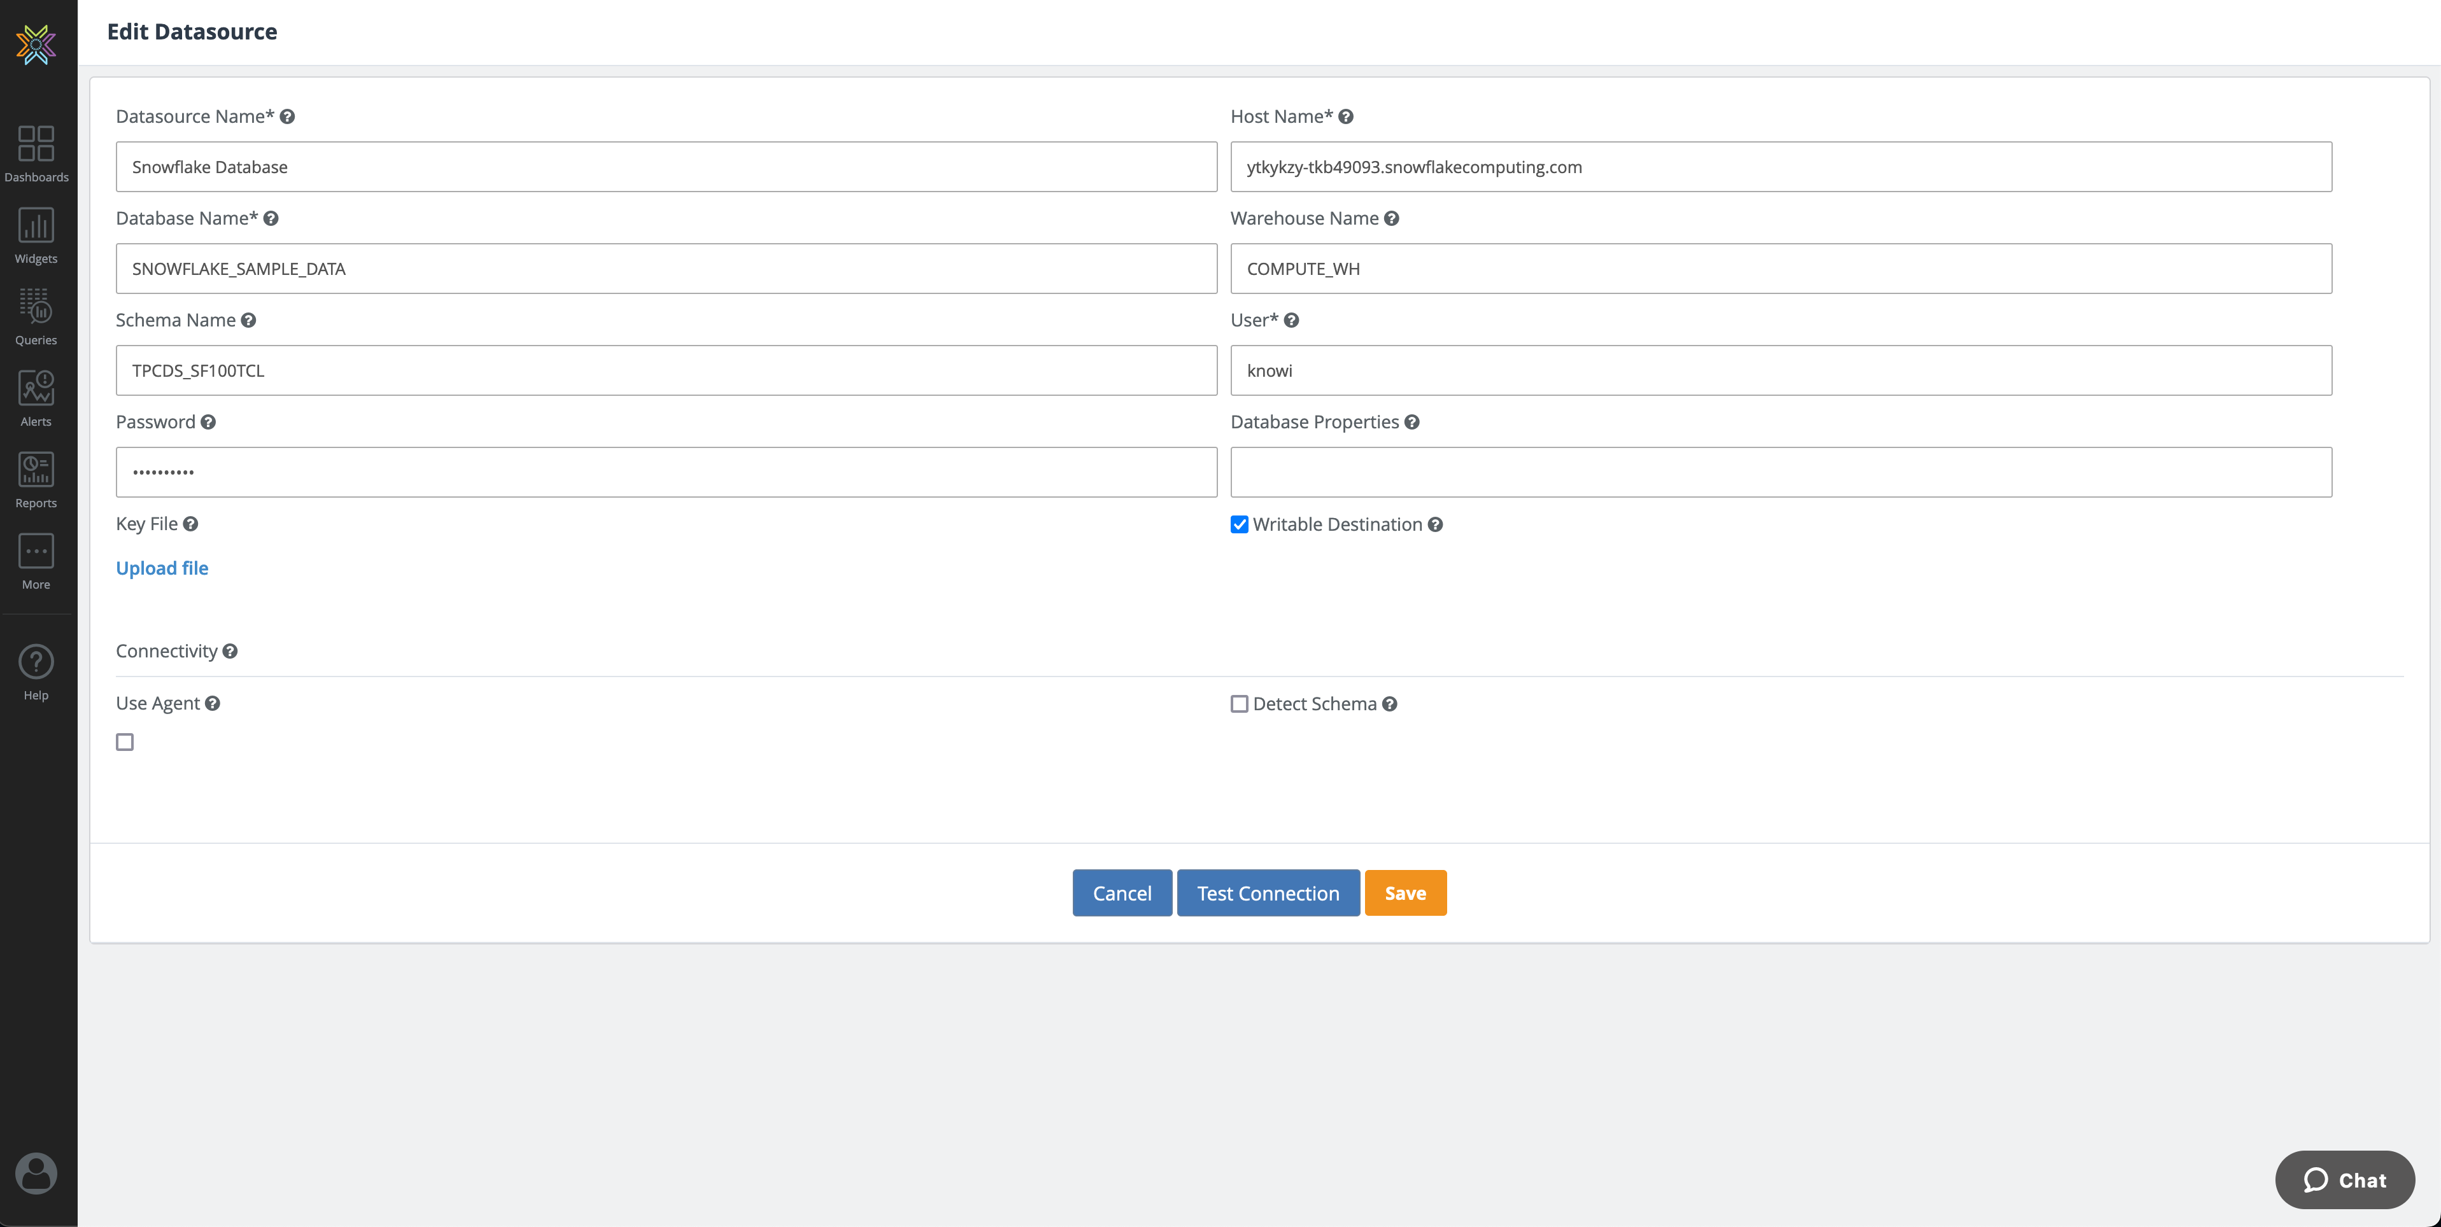Focus the User input field
The image size is (2441, 1227).
pyautogui.click(x=1781, y=370)
